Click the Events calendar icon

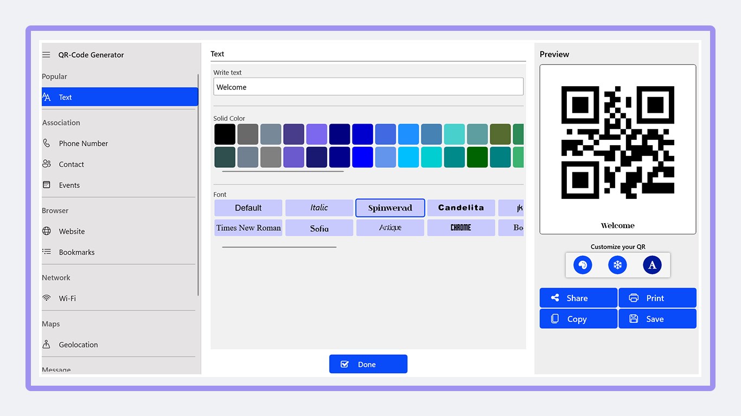(47, 185)
